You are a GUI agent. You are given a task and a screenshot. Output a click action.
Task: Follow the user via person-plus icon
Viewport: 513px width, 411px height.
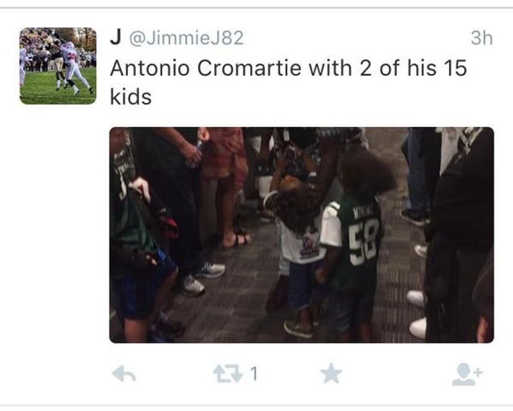click(467, 374)
